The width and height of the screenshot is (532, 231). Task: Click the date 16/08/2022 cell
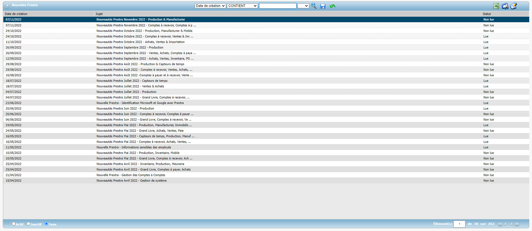pyautogui.click(x=13, y=75)
